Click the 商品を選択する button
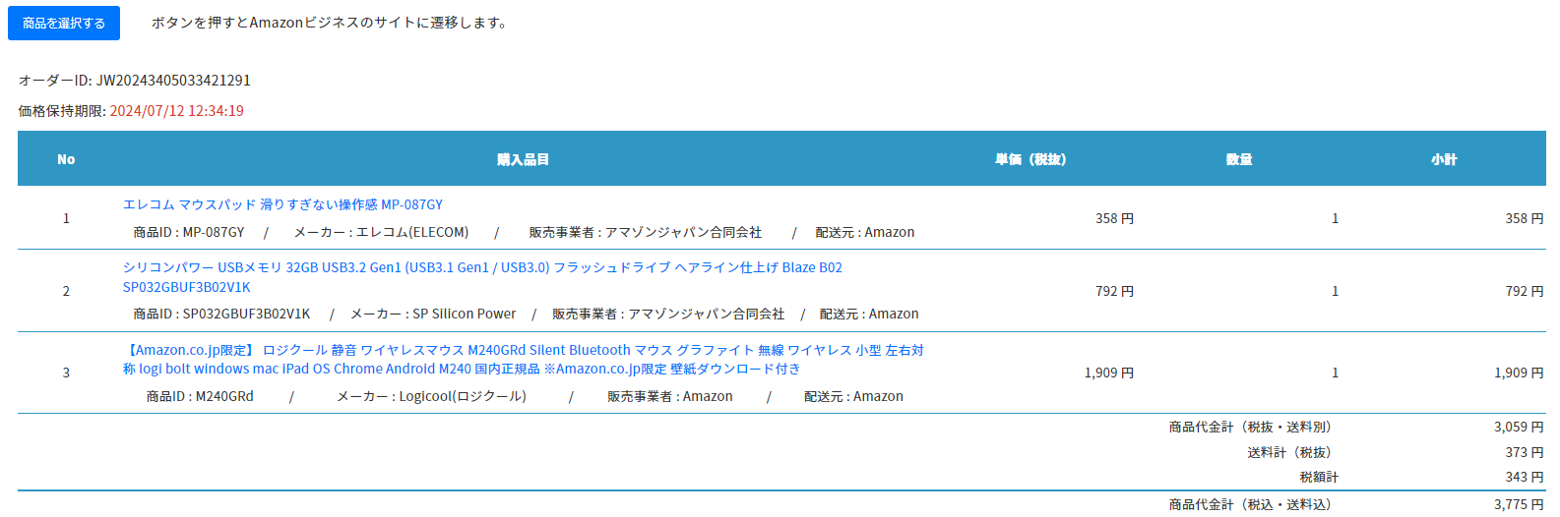The width and height of the screenshot is (1560, 517). [x=64, y=23]
